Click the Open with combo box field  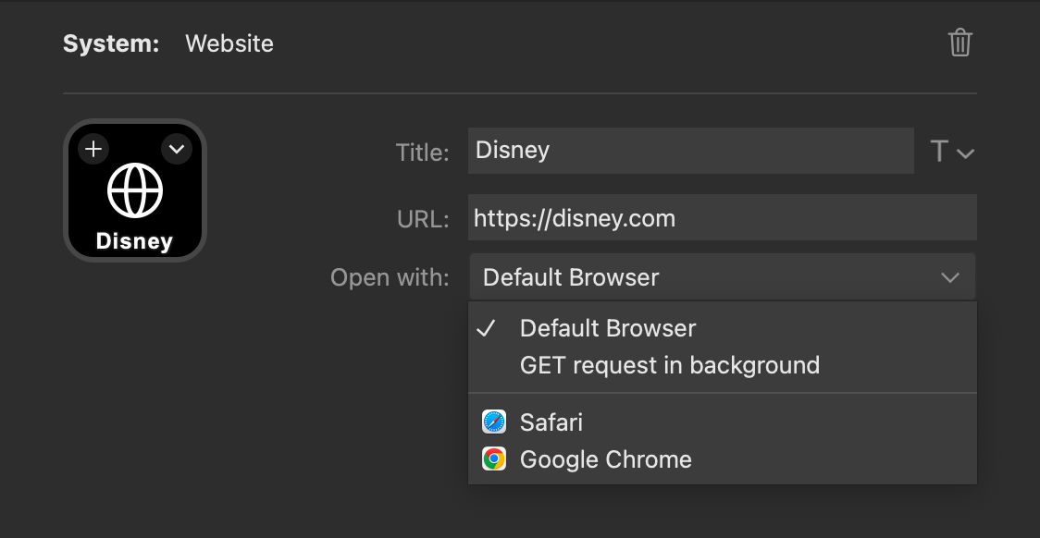723,277
